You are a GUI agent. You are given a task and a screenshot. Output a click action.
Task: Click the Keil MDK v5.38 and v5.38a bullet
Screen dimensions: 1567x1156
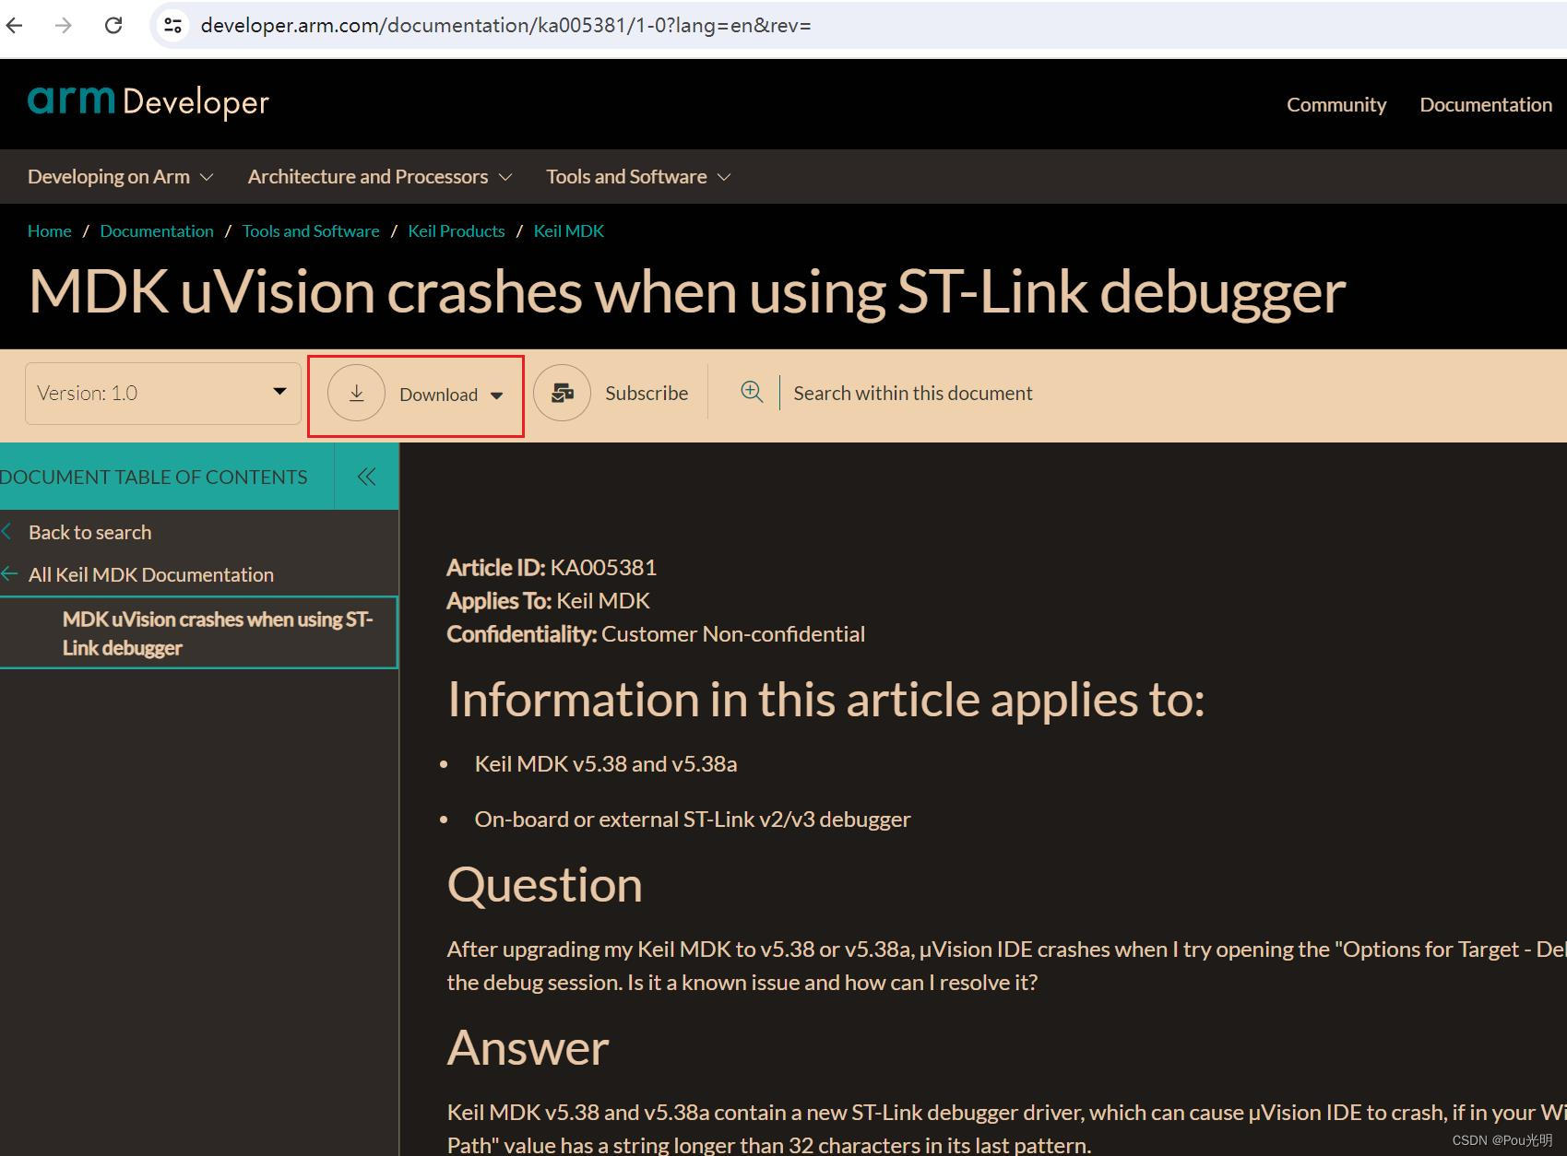[606, 764]
